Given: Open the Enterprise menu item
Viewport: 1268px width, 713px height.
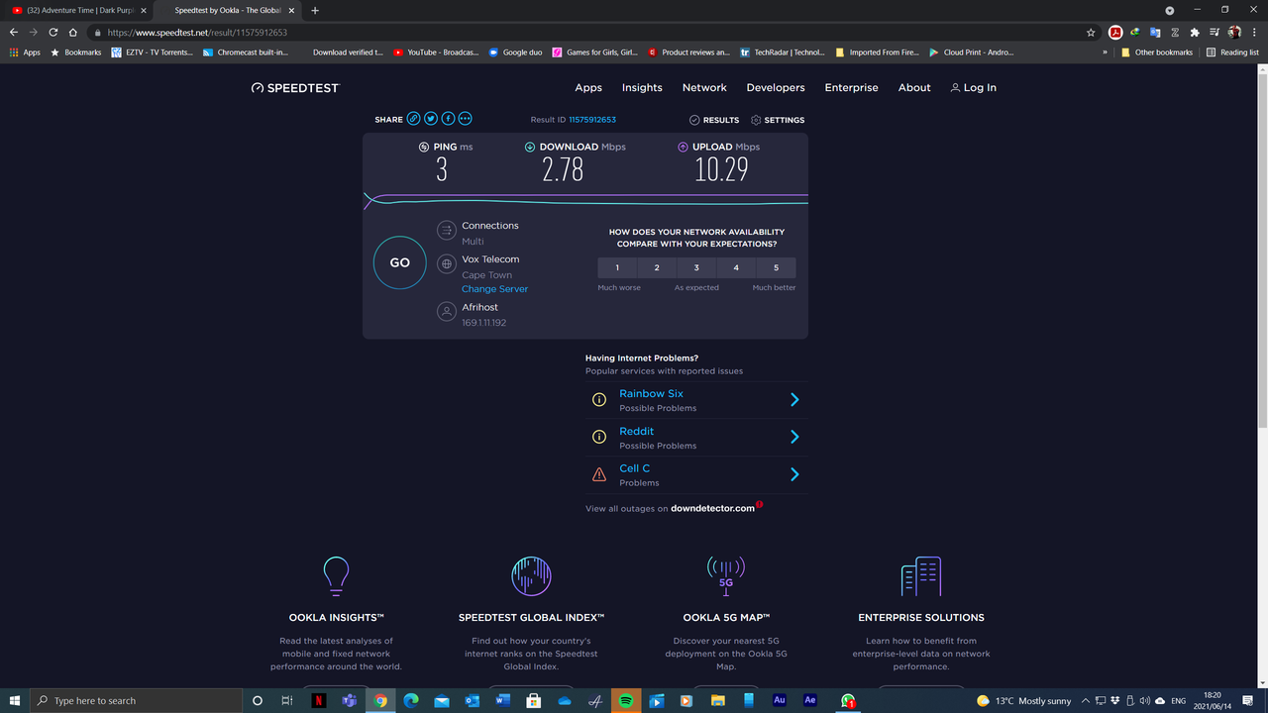Looking at the screenshot, I should (852, 88).
